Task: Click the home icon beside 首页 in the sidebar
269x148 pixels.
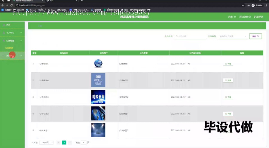Action: point(4,25)
